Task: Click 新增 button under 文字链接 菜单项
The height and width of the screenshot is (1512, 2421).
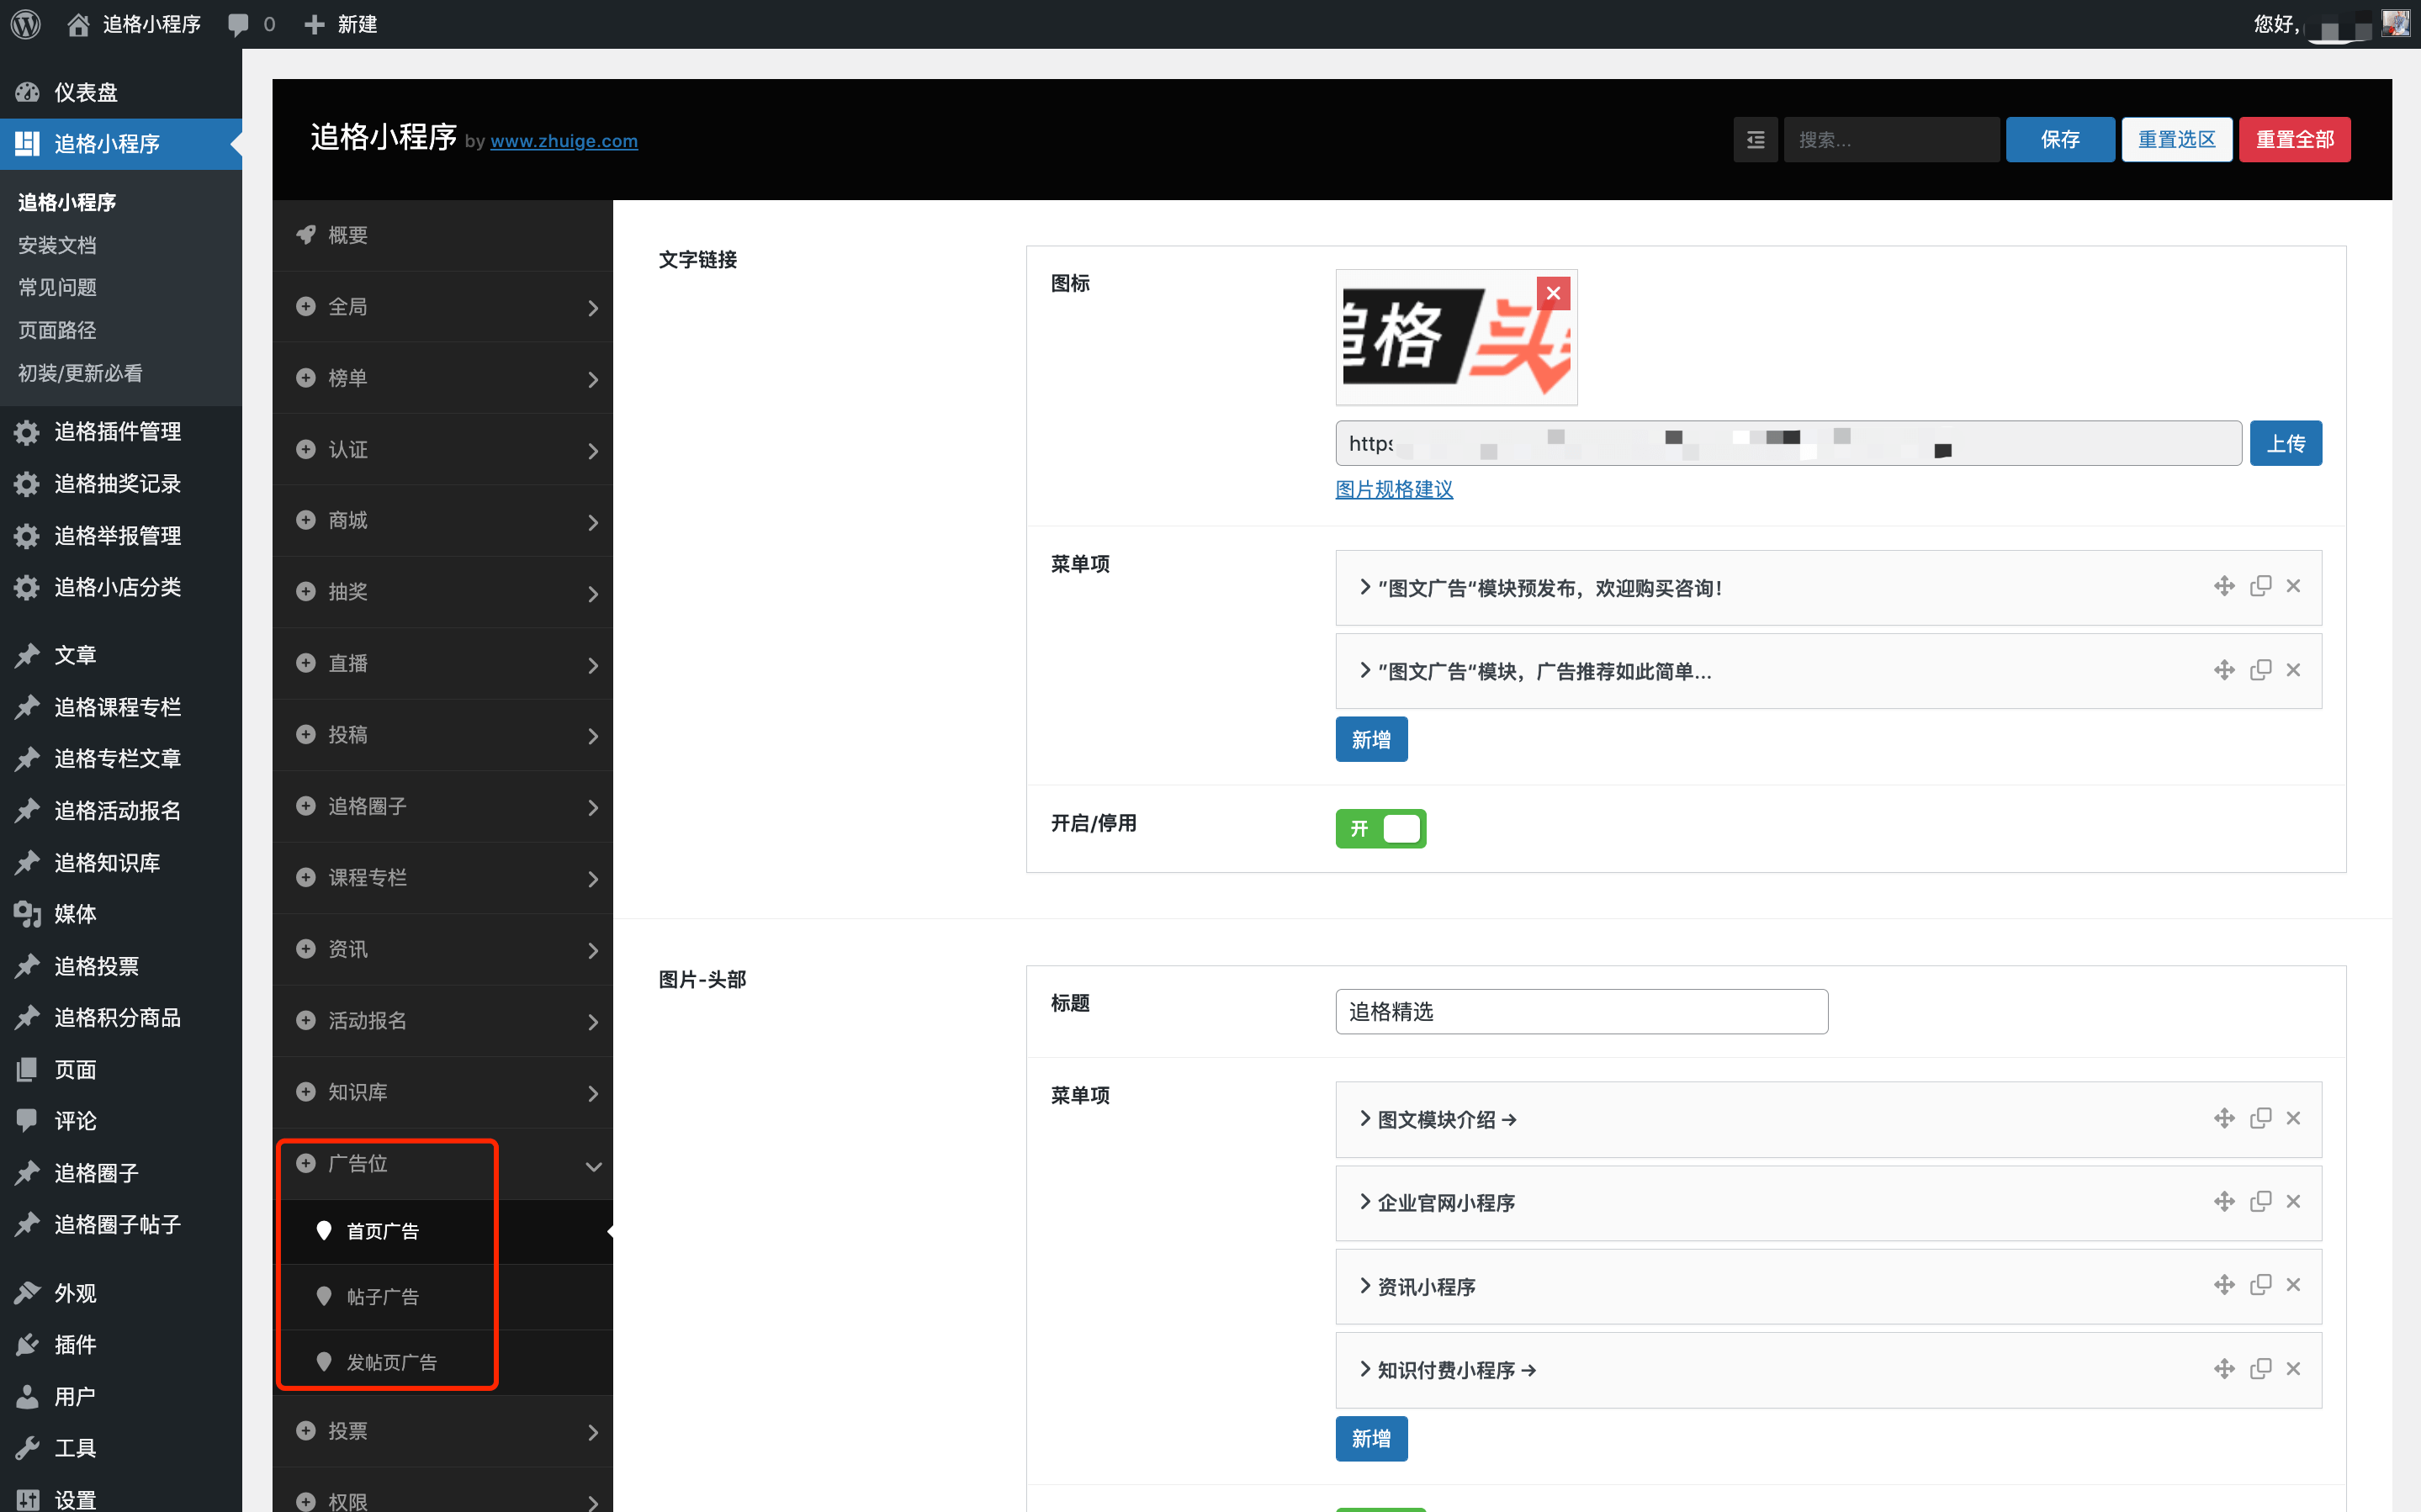Action: pos(1371,740)
